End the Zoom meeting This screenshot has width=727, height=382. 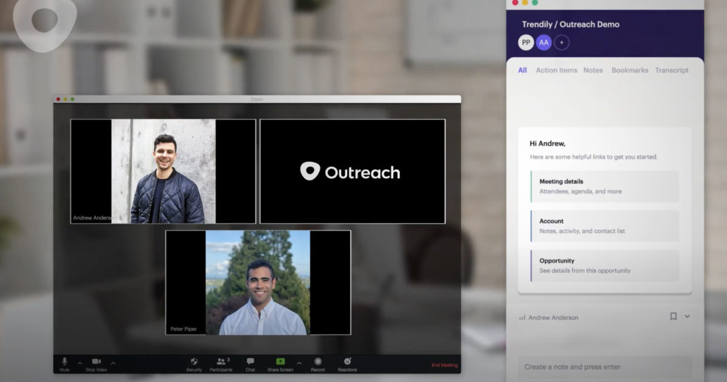tap(443, 364)
